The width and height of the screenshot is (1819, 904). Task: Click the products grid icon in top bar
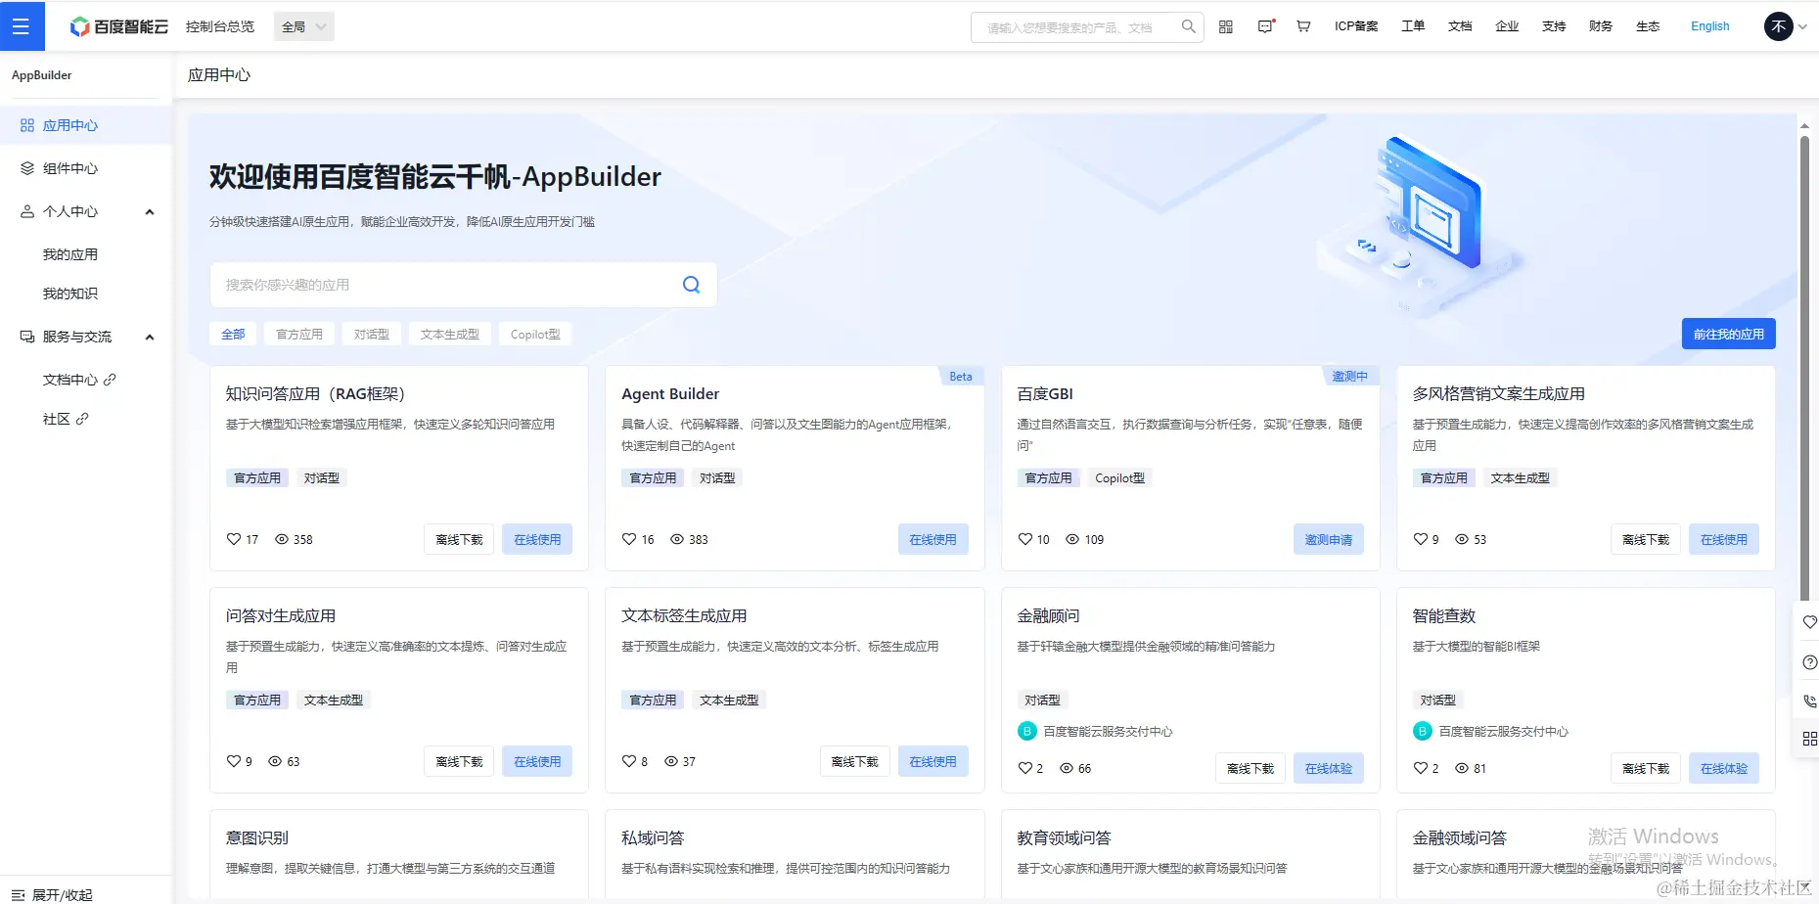coord(1225,26)
